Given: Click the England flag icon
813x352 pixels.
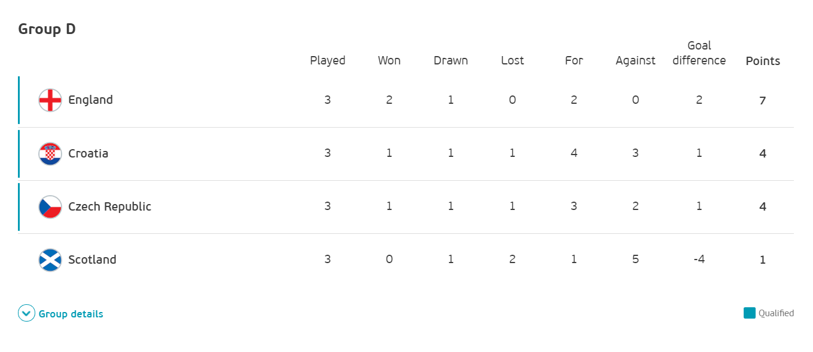Looking at the screenshot, I should pyautogui.click(x=50, y=100).
